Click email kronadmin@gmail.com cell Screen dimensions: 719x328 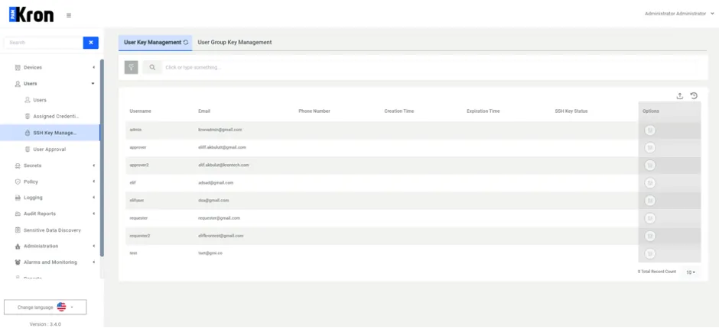[220, 130]
